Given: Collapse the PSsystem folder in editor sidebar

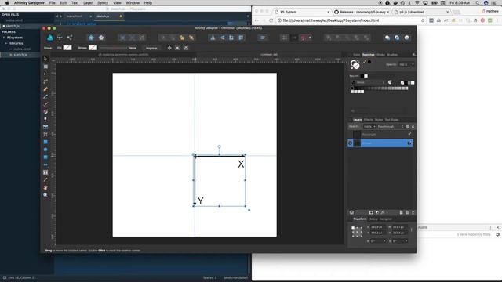Looking at the screenshot, I should coord(4,38).
